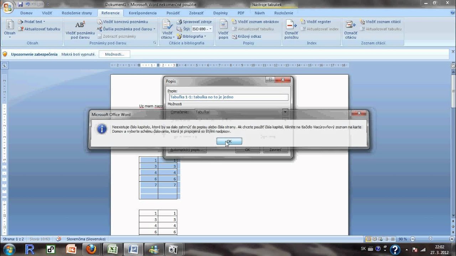Switch to the Domov ribbon tab
This screenshot has height=256, width=456.
pos(26,13)
